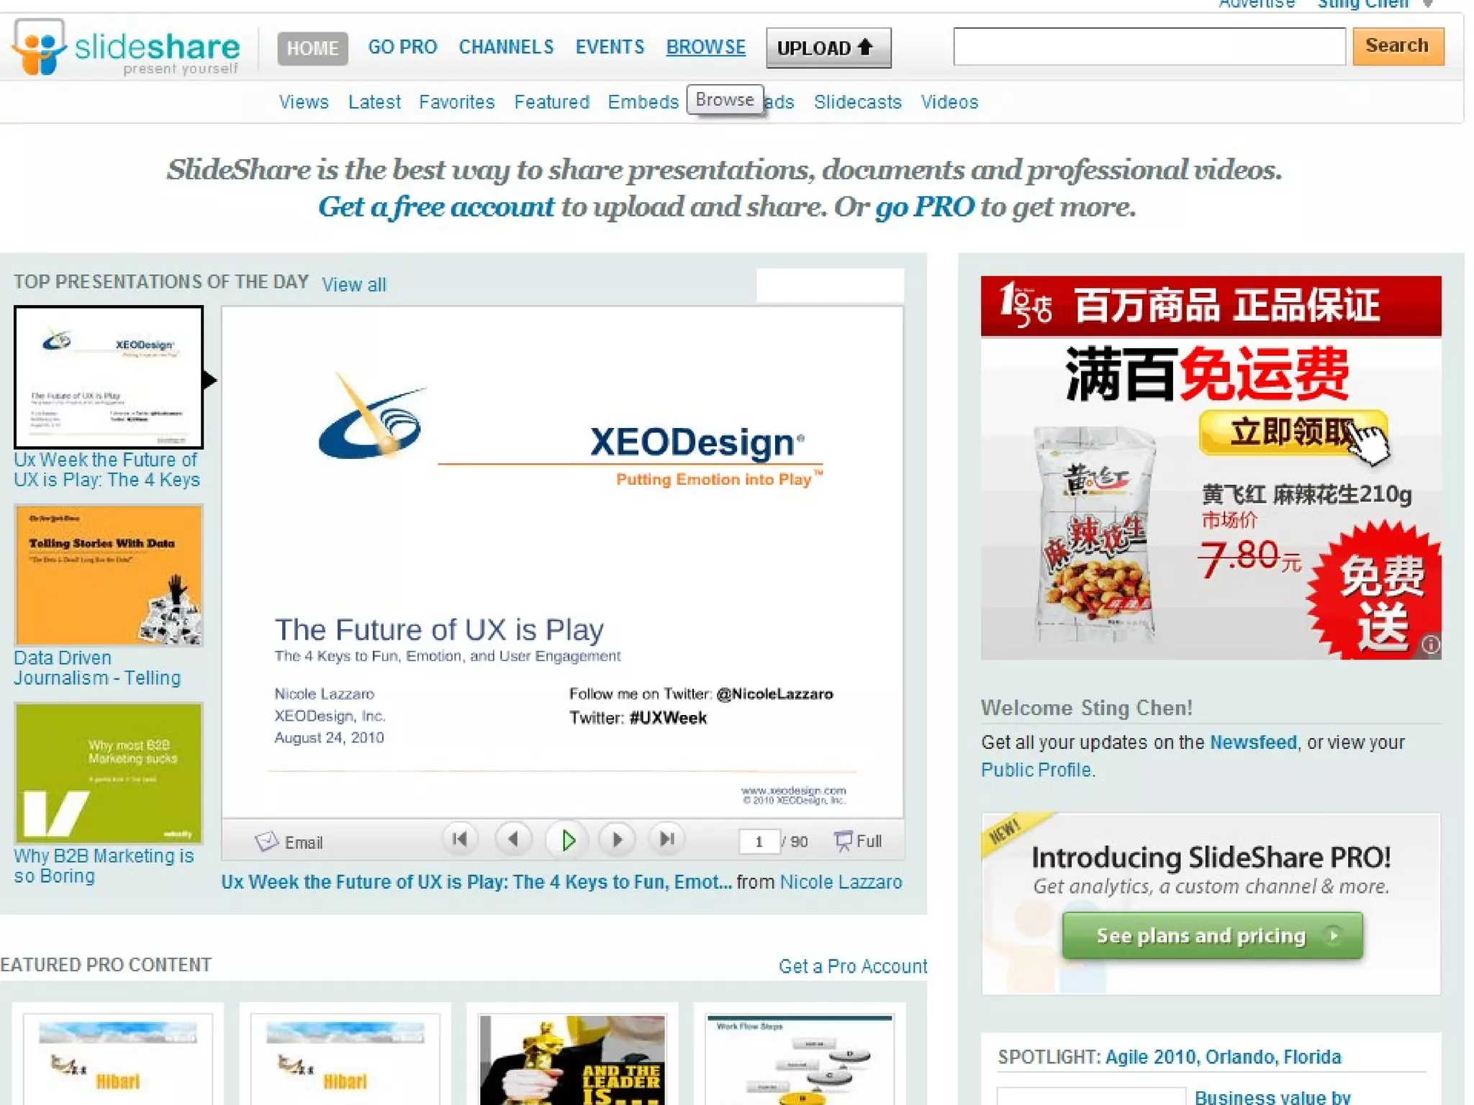This screenshot has width=1474, height=1105.
Task: Click the orange Search button
Action: (1397, 46)
